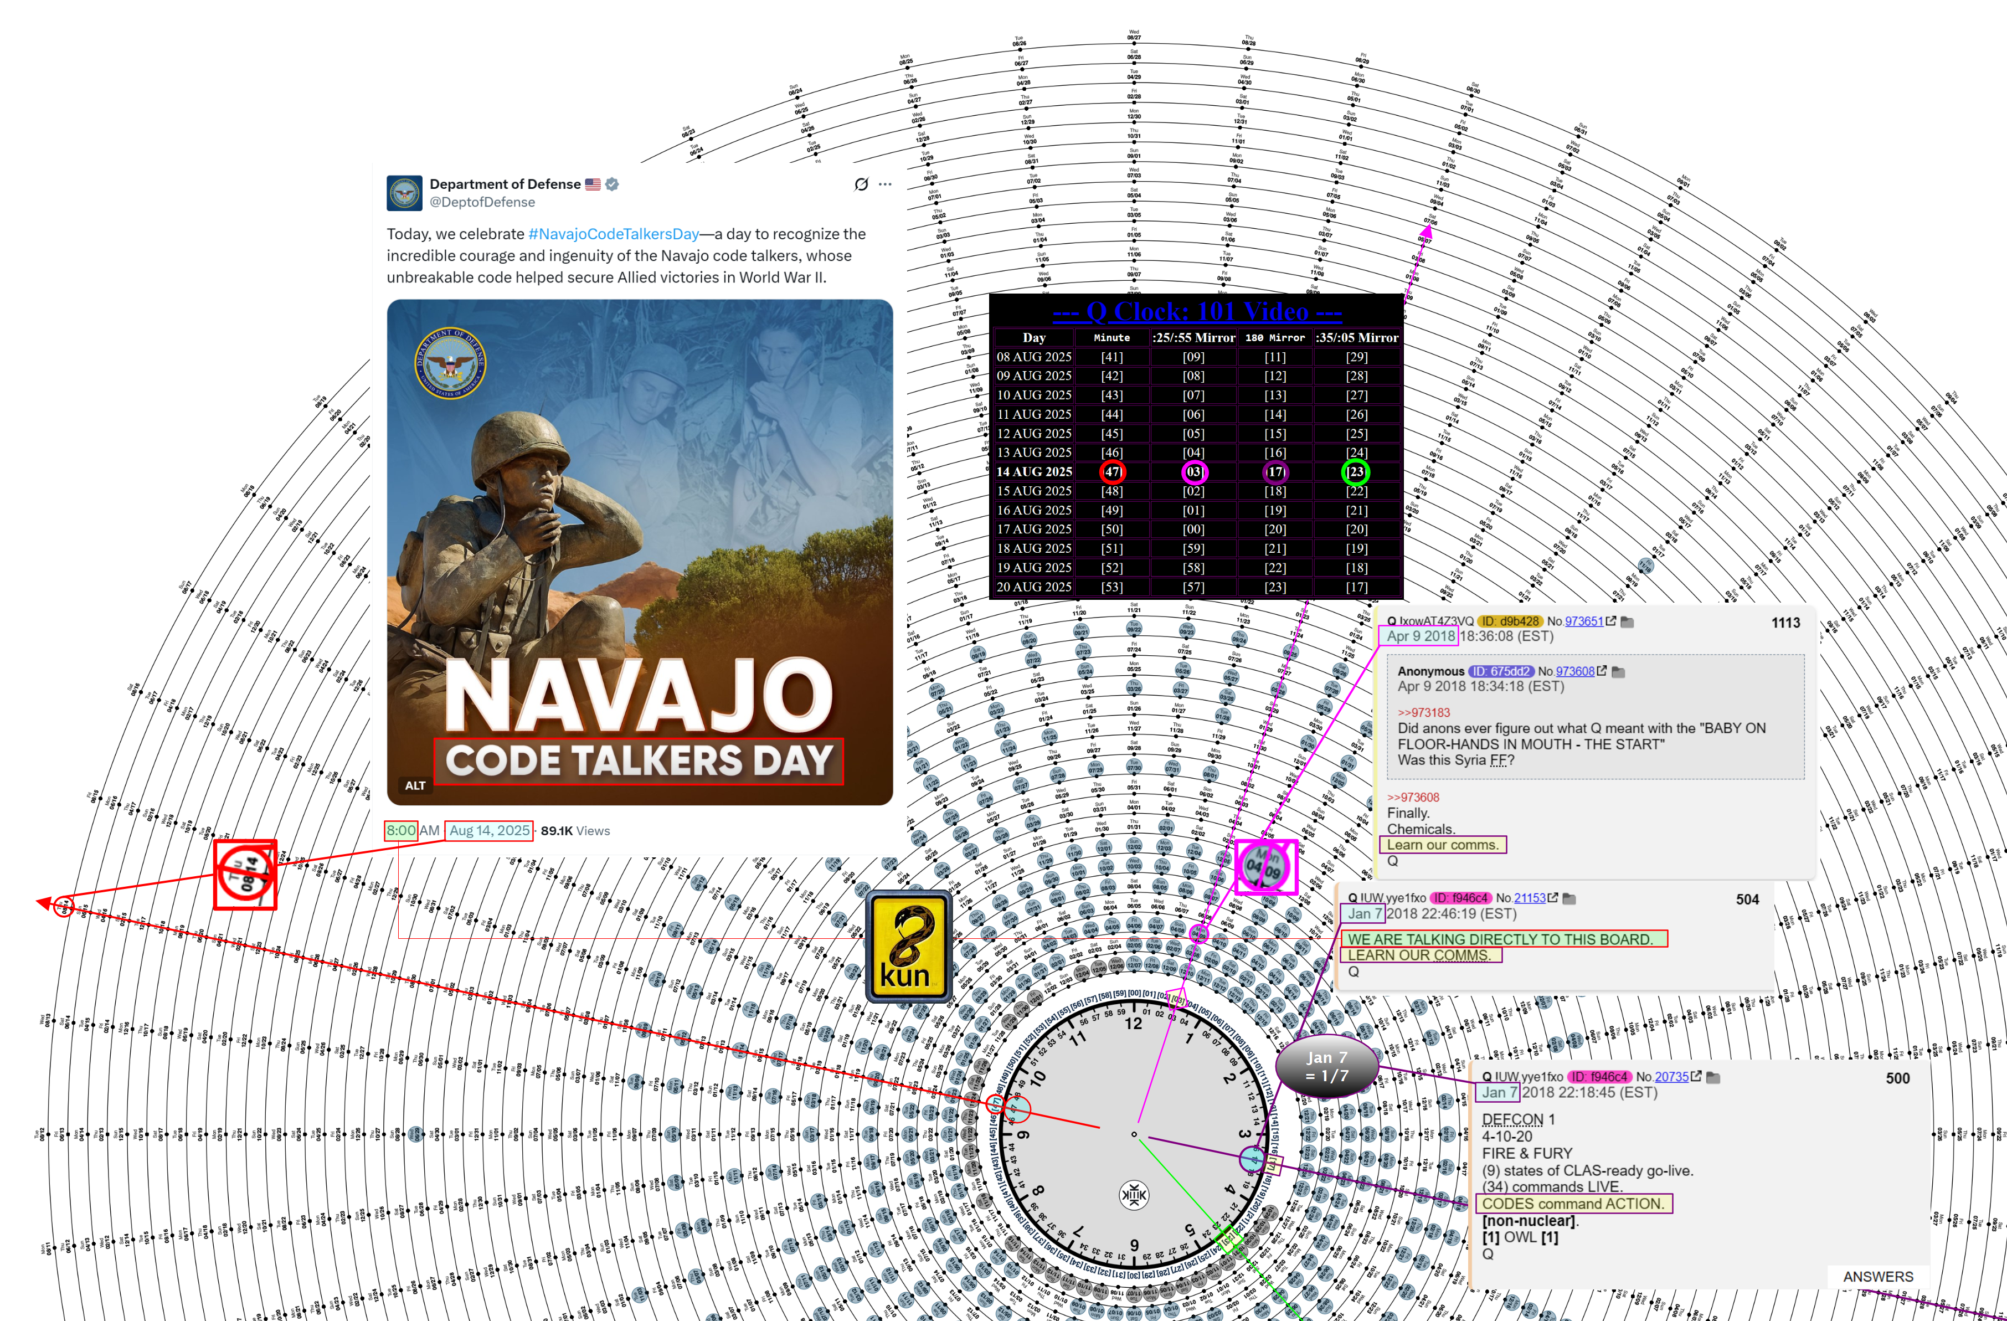This screenshot has width=2007, height=1321.
Task: Open the Navajo Code Talkers Day tweet image
Action: (640, 553)
